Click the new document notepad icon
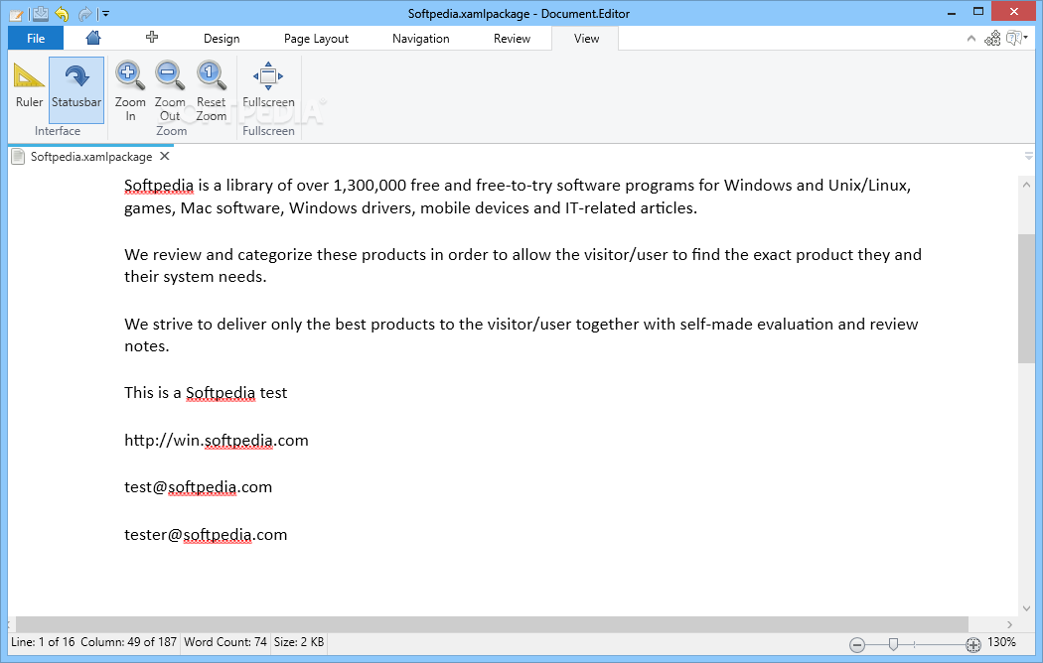This screenshot has height=663, width=1043. pyautogui.click(x=16, y=14)
